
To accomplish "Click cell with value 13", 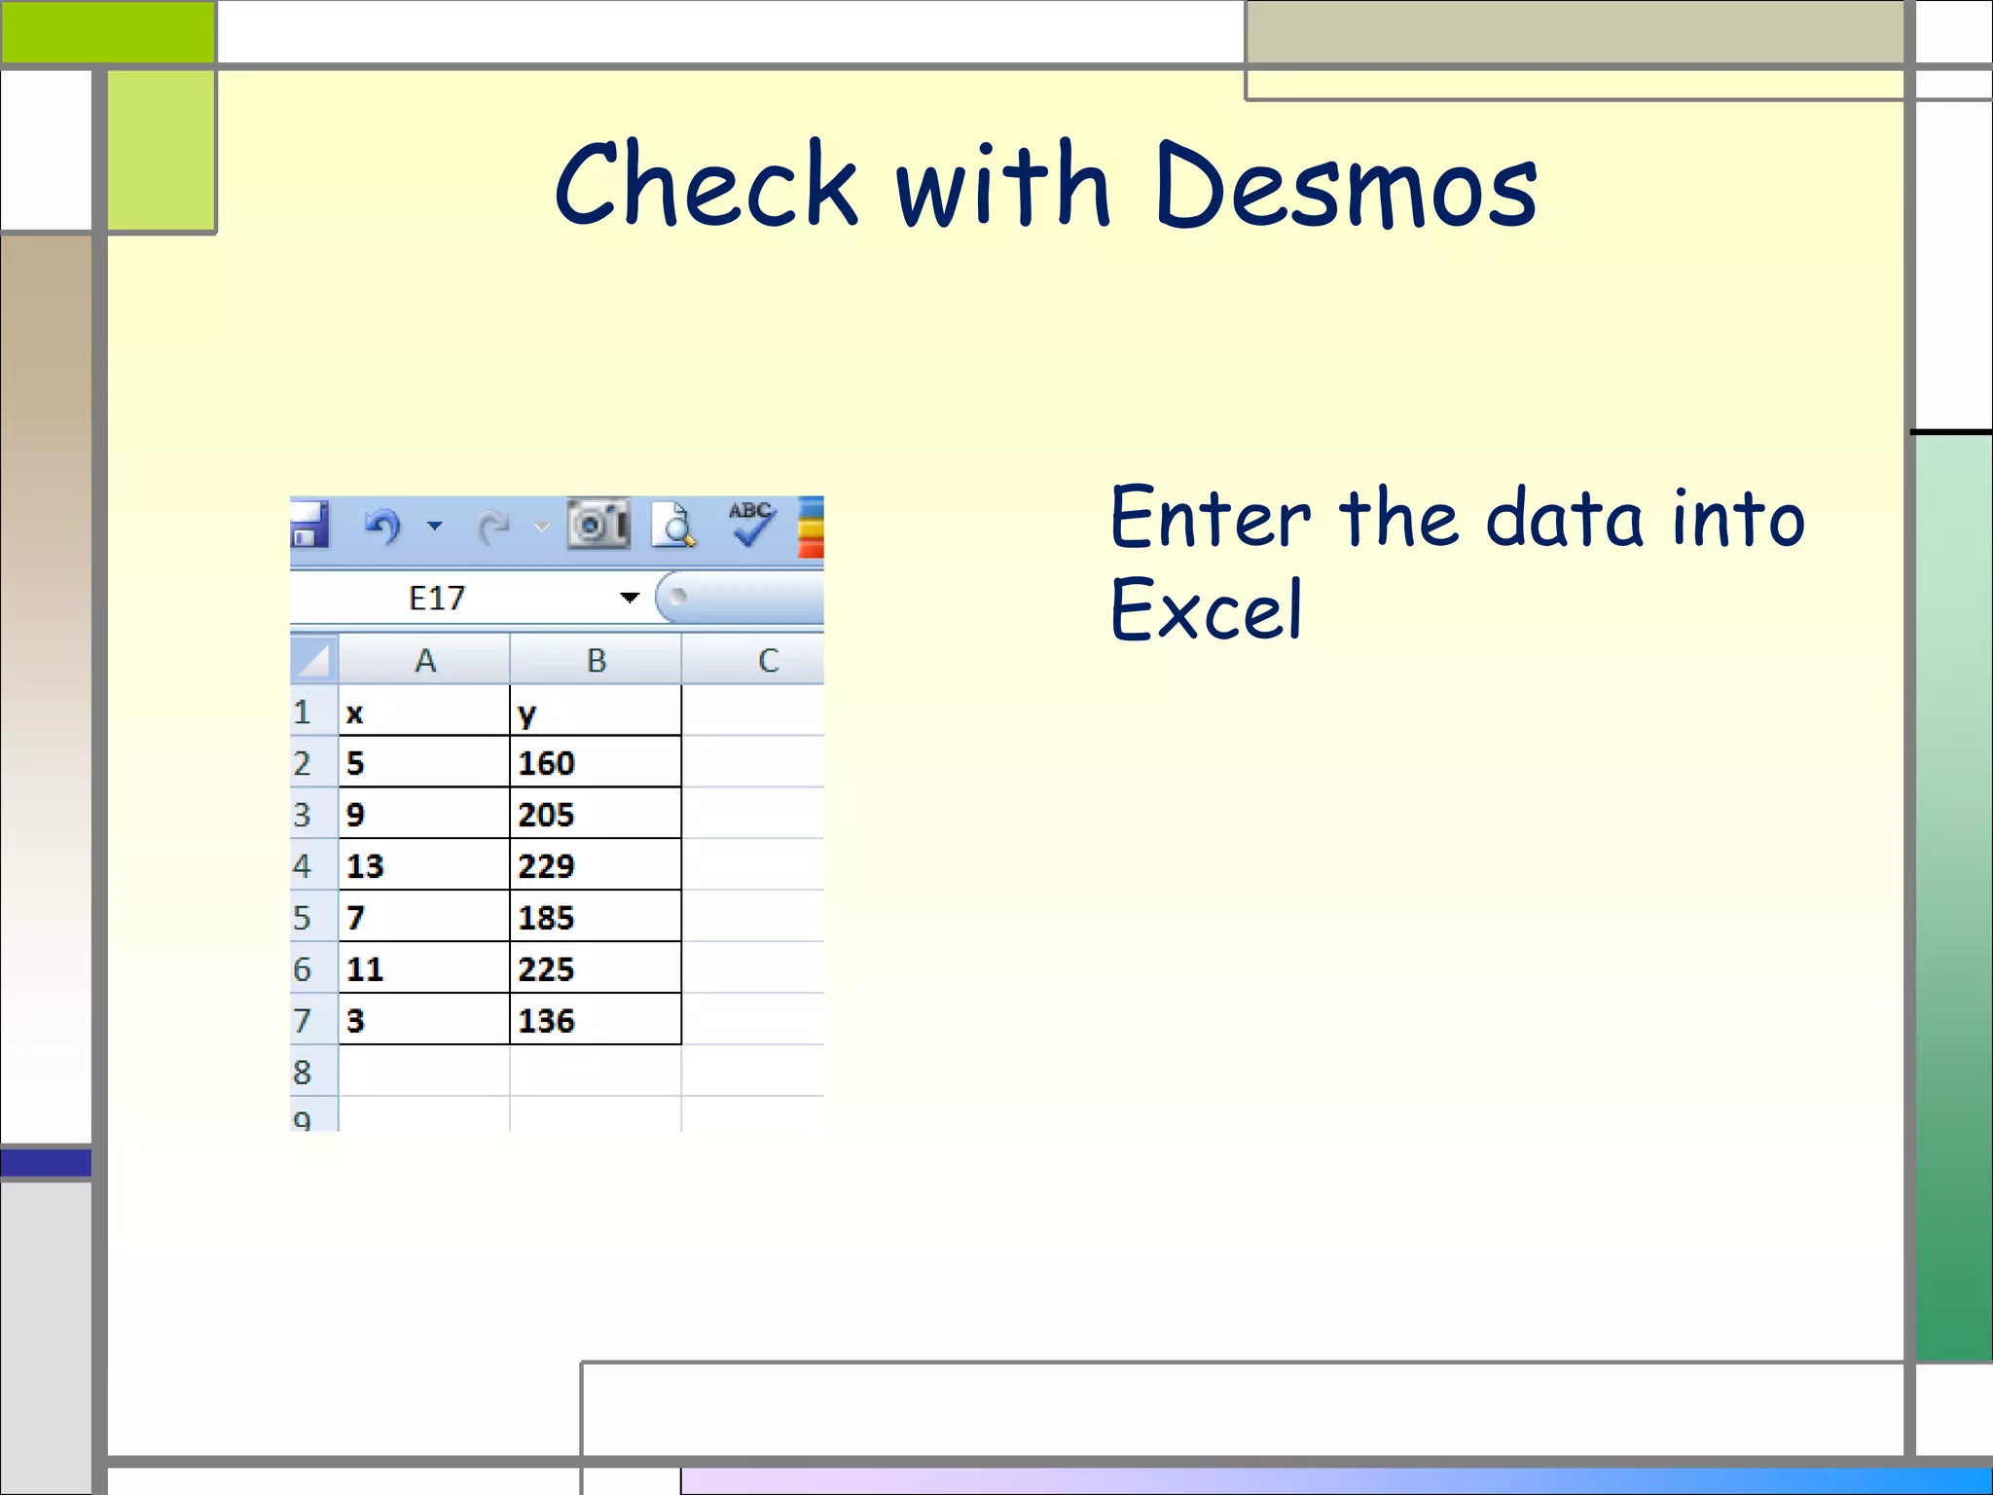I will [424, 865].
